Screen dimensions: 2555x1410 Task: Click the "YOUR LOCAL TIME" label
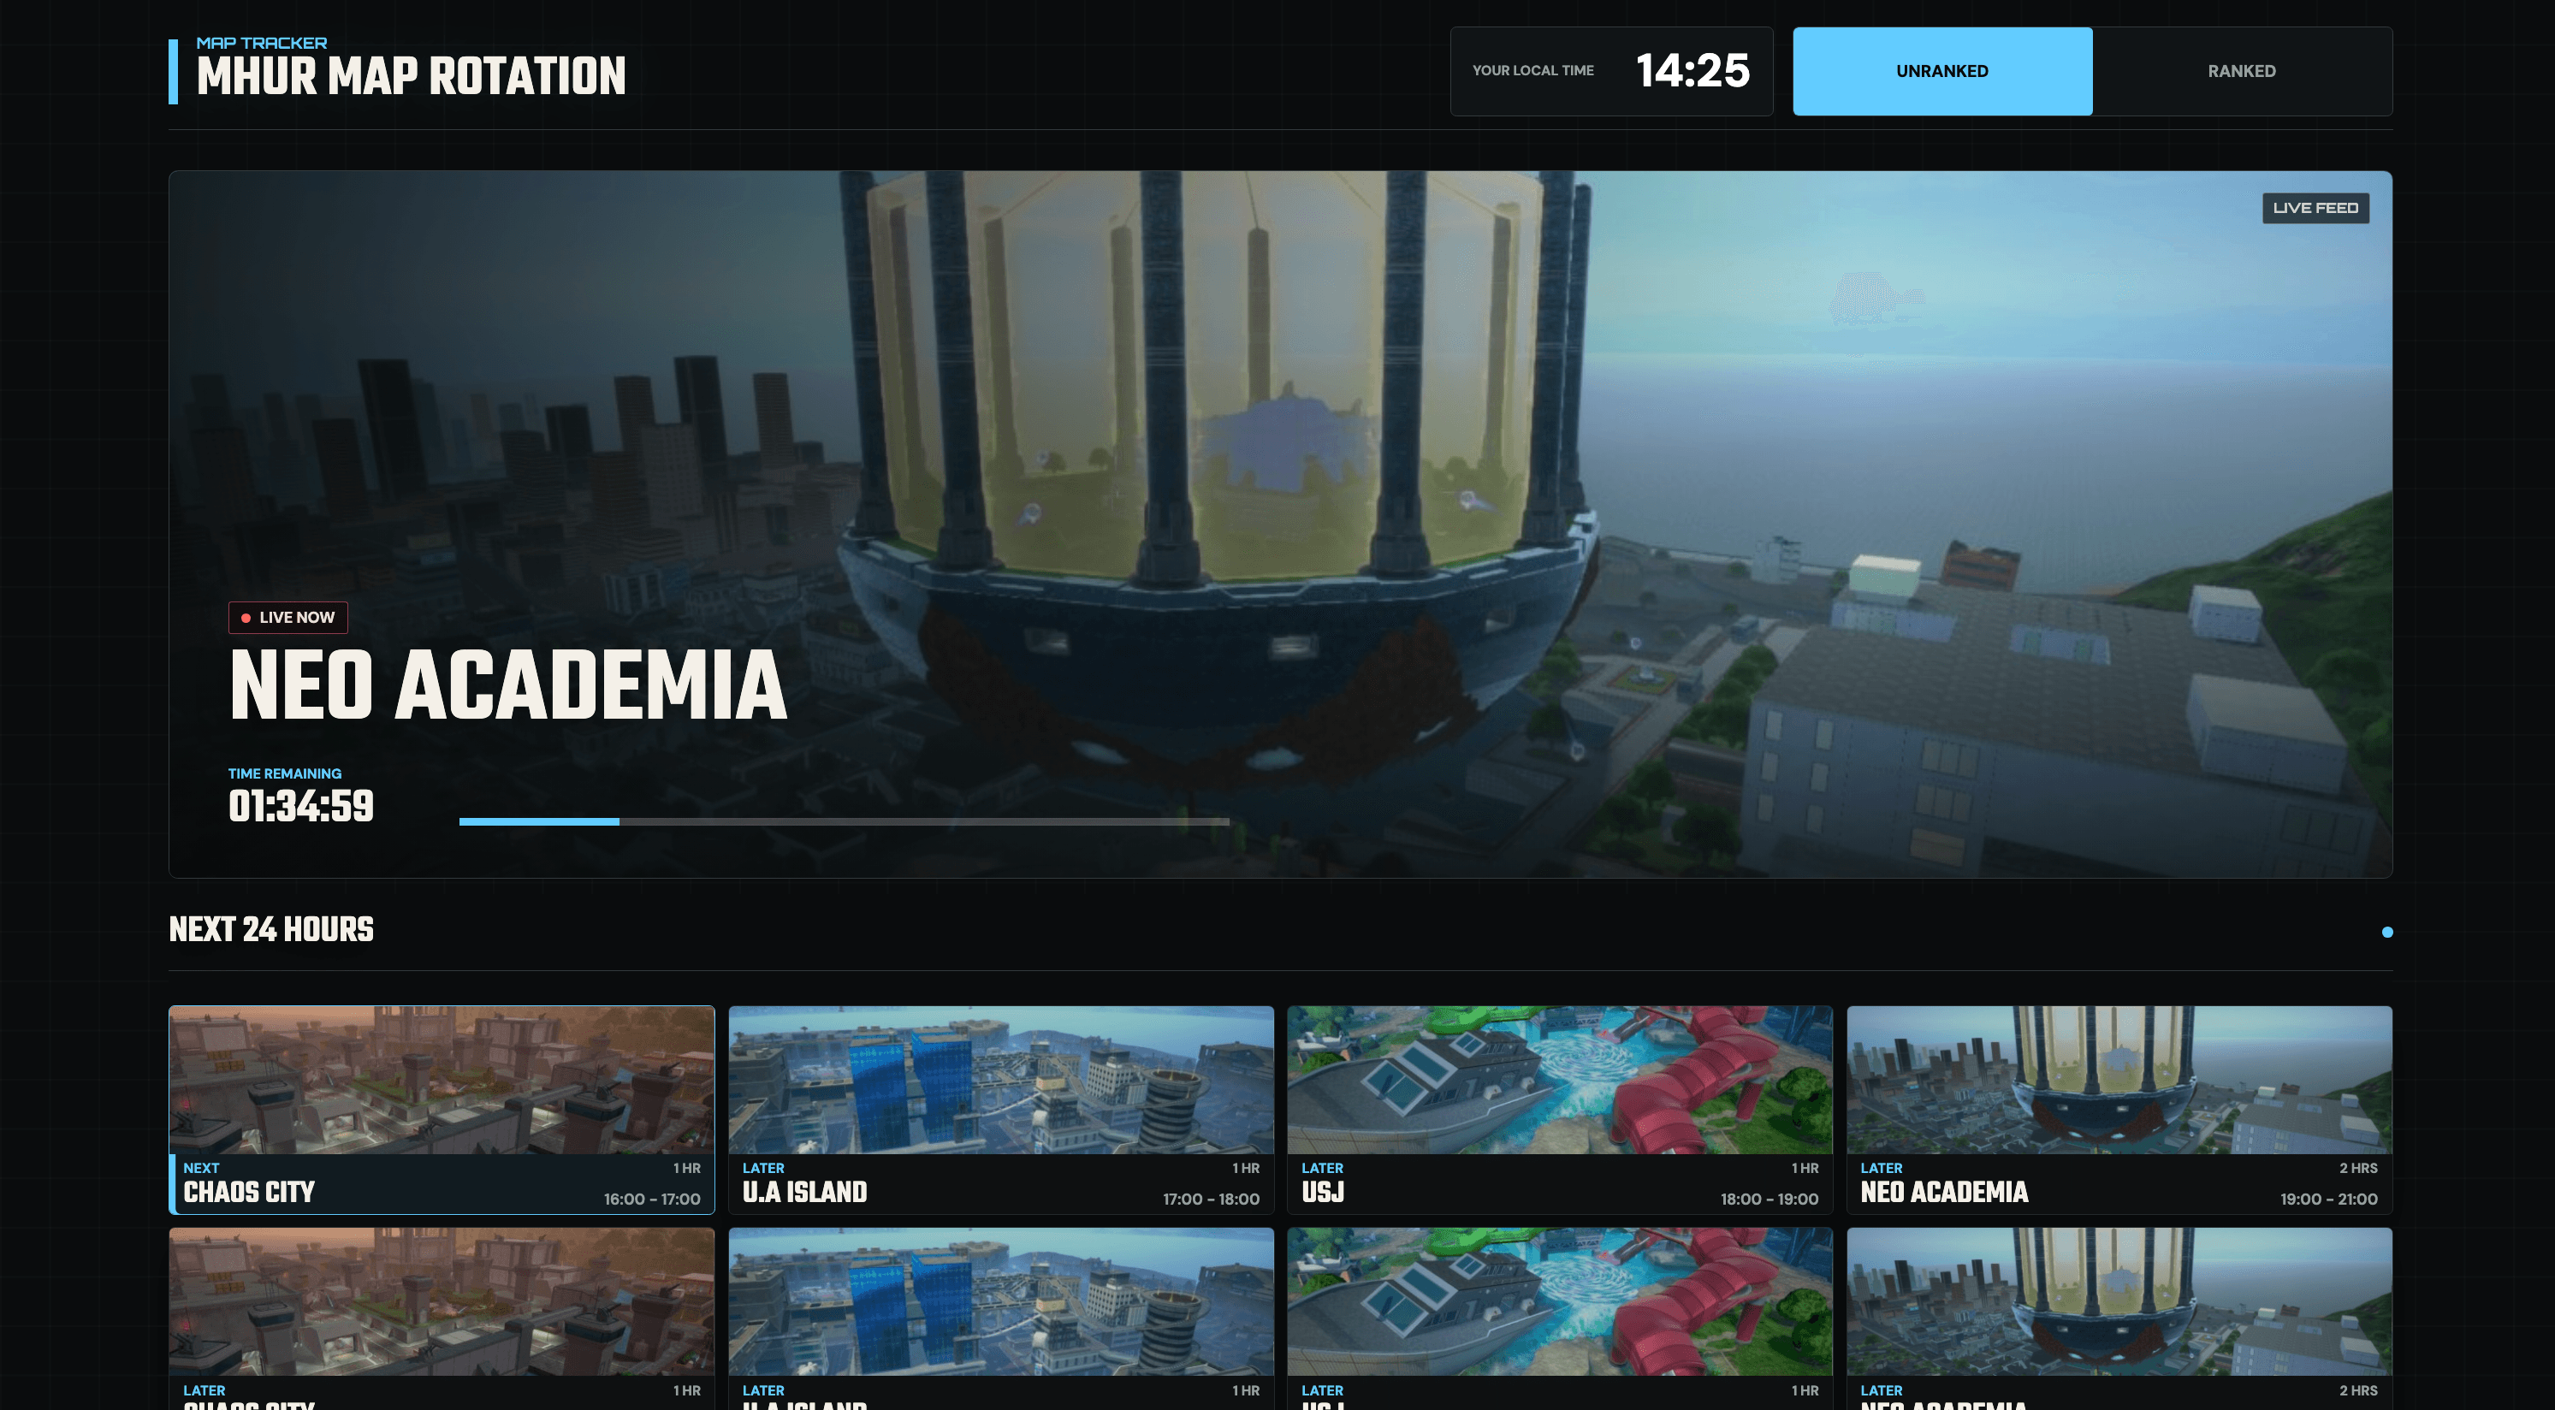[1532, 70]
